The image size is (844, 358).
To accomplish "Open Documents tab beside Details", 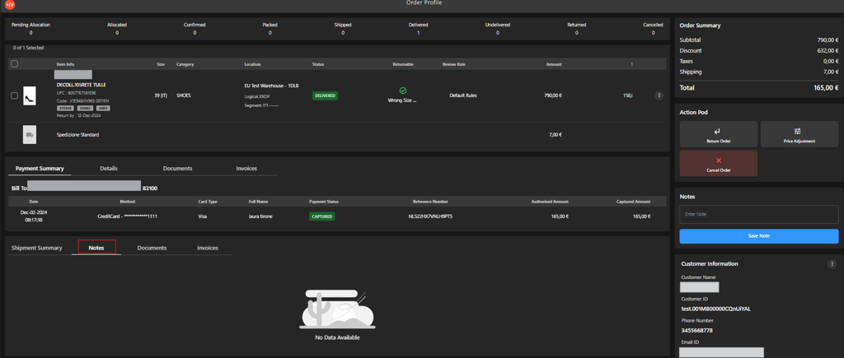I will coord(178,168).
